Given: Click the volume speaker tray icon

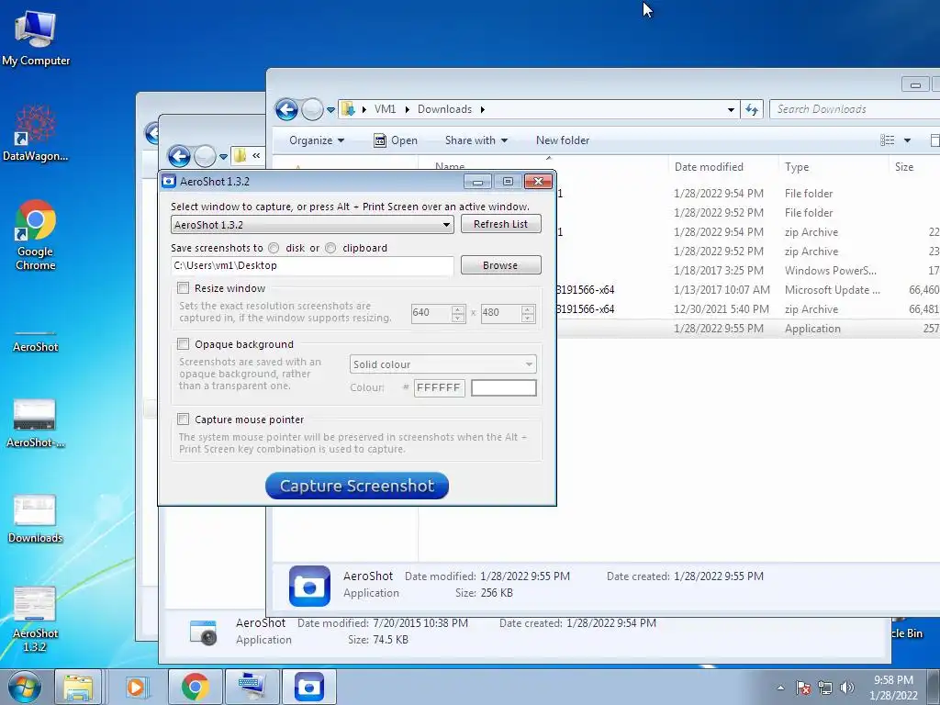Looking at the screenshot, I should 846,688.
